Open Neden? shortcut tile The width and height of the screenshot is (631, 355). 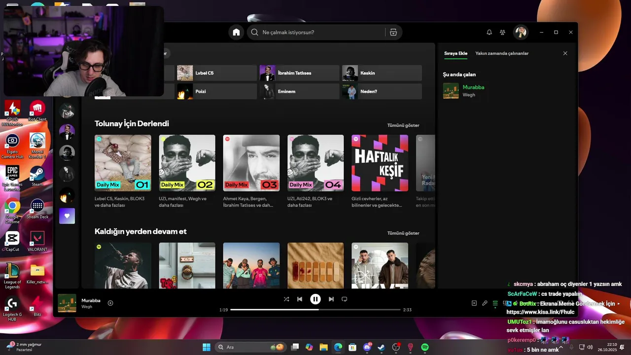pos(382,91)
